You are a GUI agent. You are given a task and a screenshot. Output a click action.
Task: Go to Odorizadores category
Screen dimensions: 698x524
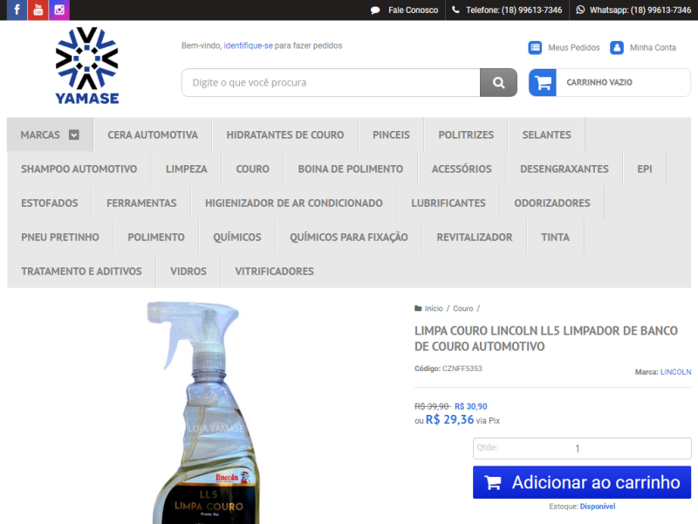click(552, 203)
